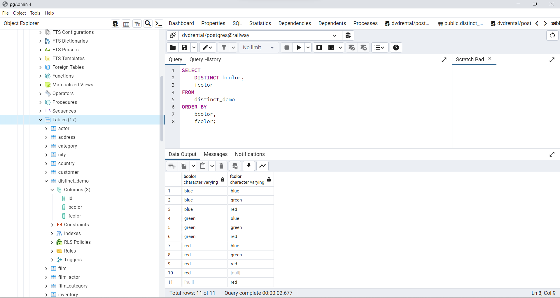560x298 pixels.
Task: Click the Add row icon in Data Output
Action: (x=172, y=166)
